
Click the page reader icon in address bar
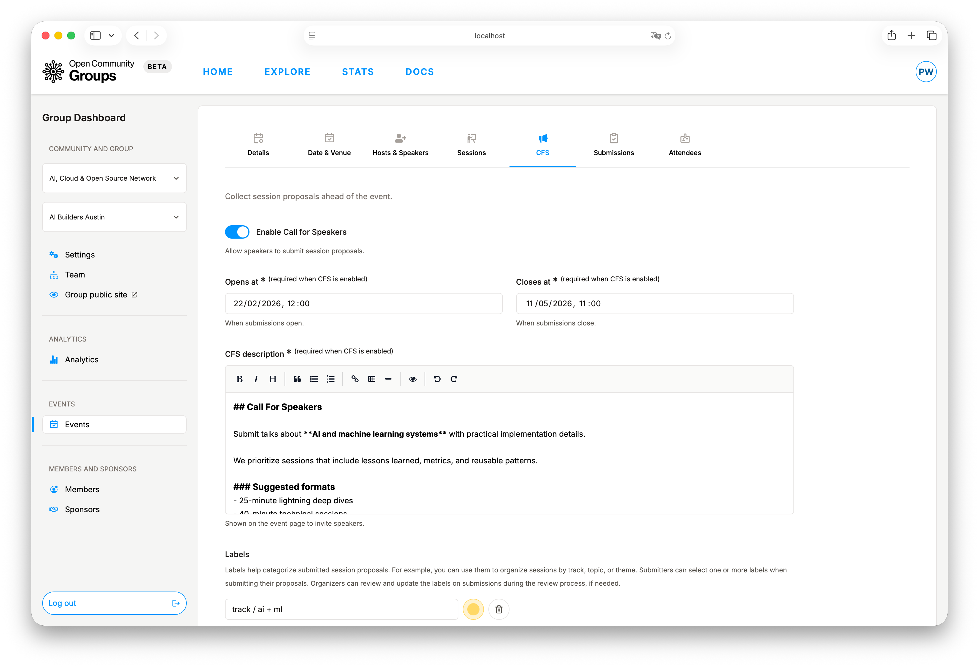click(312, 36)
